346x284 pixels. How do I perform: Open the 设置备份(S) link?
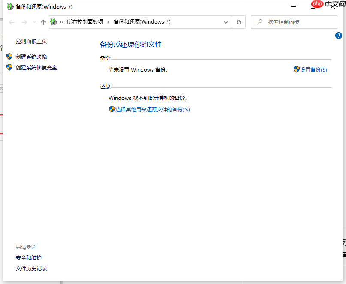pyautogui.click(x=313, y=69)
